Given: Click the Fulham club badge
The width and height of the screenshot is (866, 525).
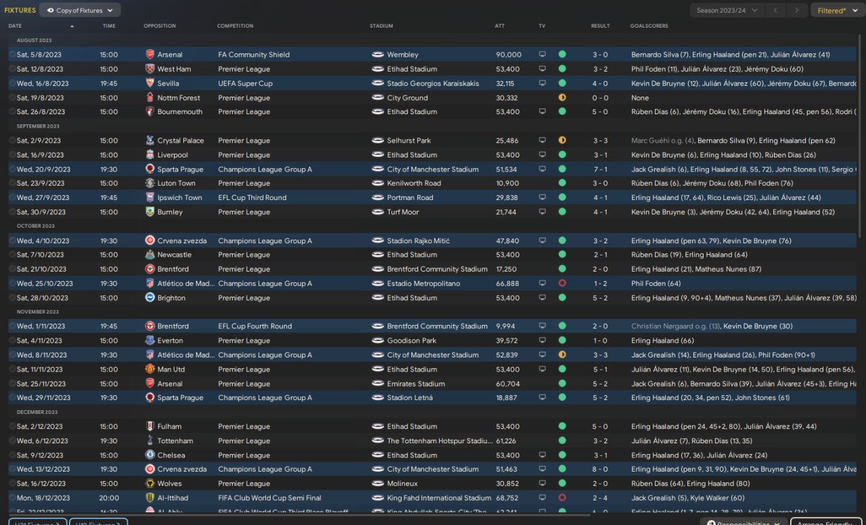Looking at the screenshot, I should pyautogui.click(x=150, y=426).
